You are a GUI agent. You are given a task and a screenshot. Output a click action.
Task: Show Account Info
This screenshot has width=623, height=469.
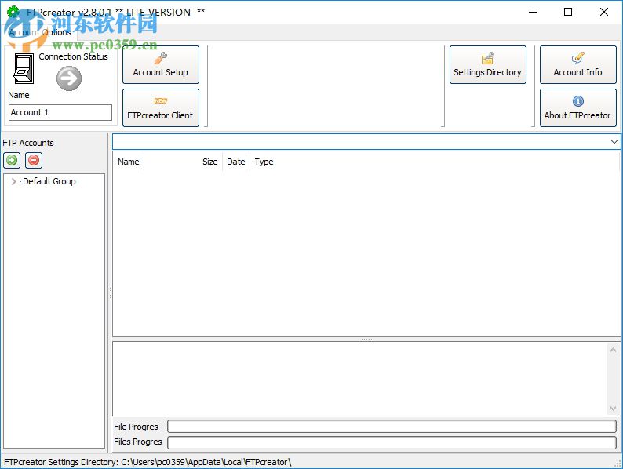pos(577,65)
